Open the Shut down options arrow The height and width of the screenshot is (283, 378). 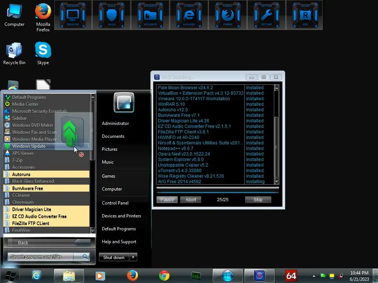pyautogui.click(x=133, y=257)
